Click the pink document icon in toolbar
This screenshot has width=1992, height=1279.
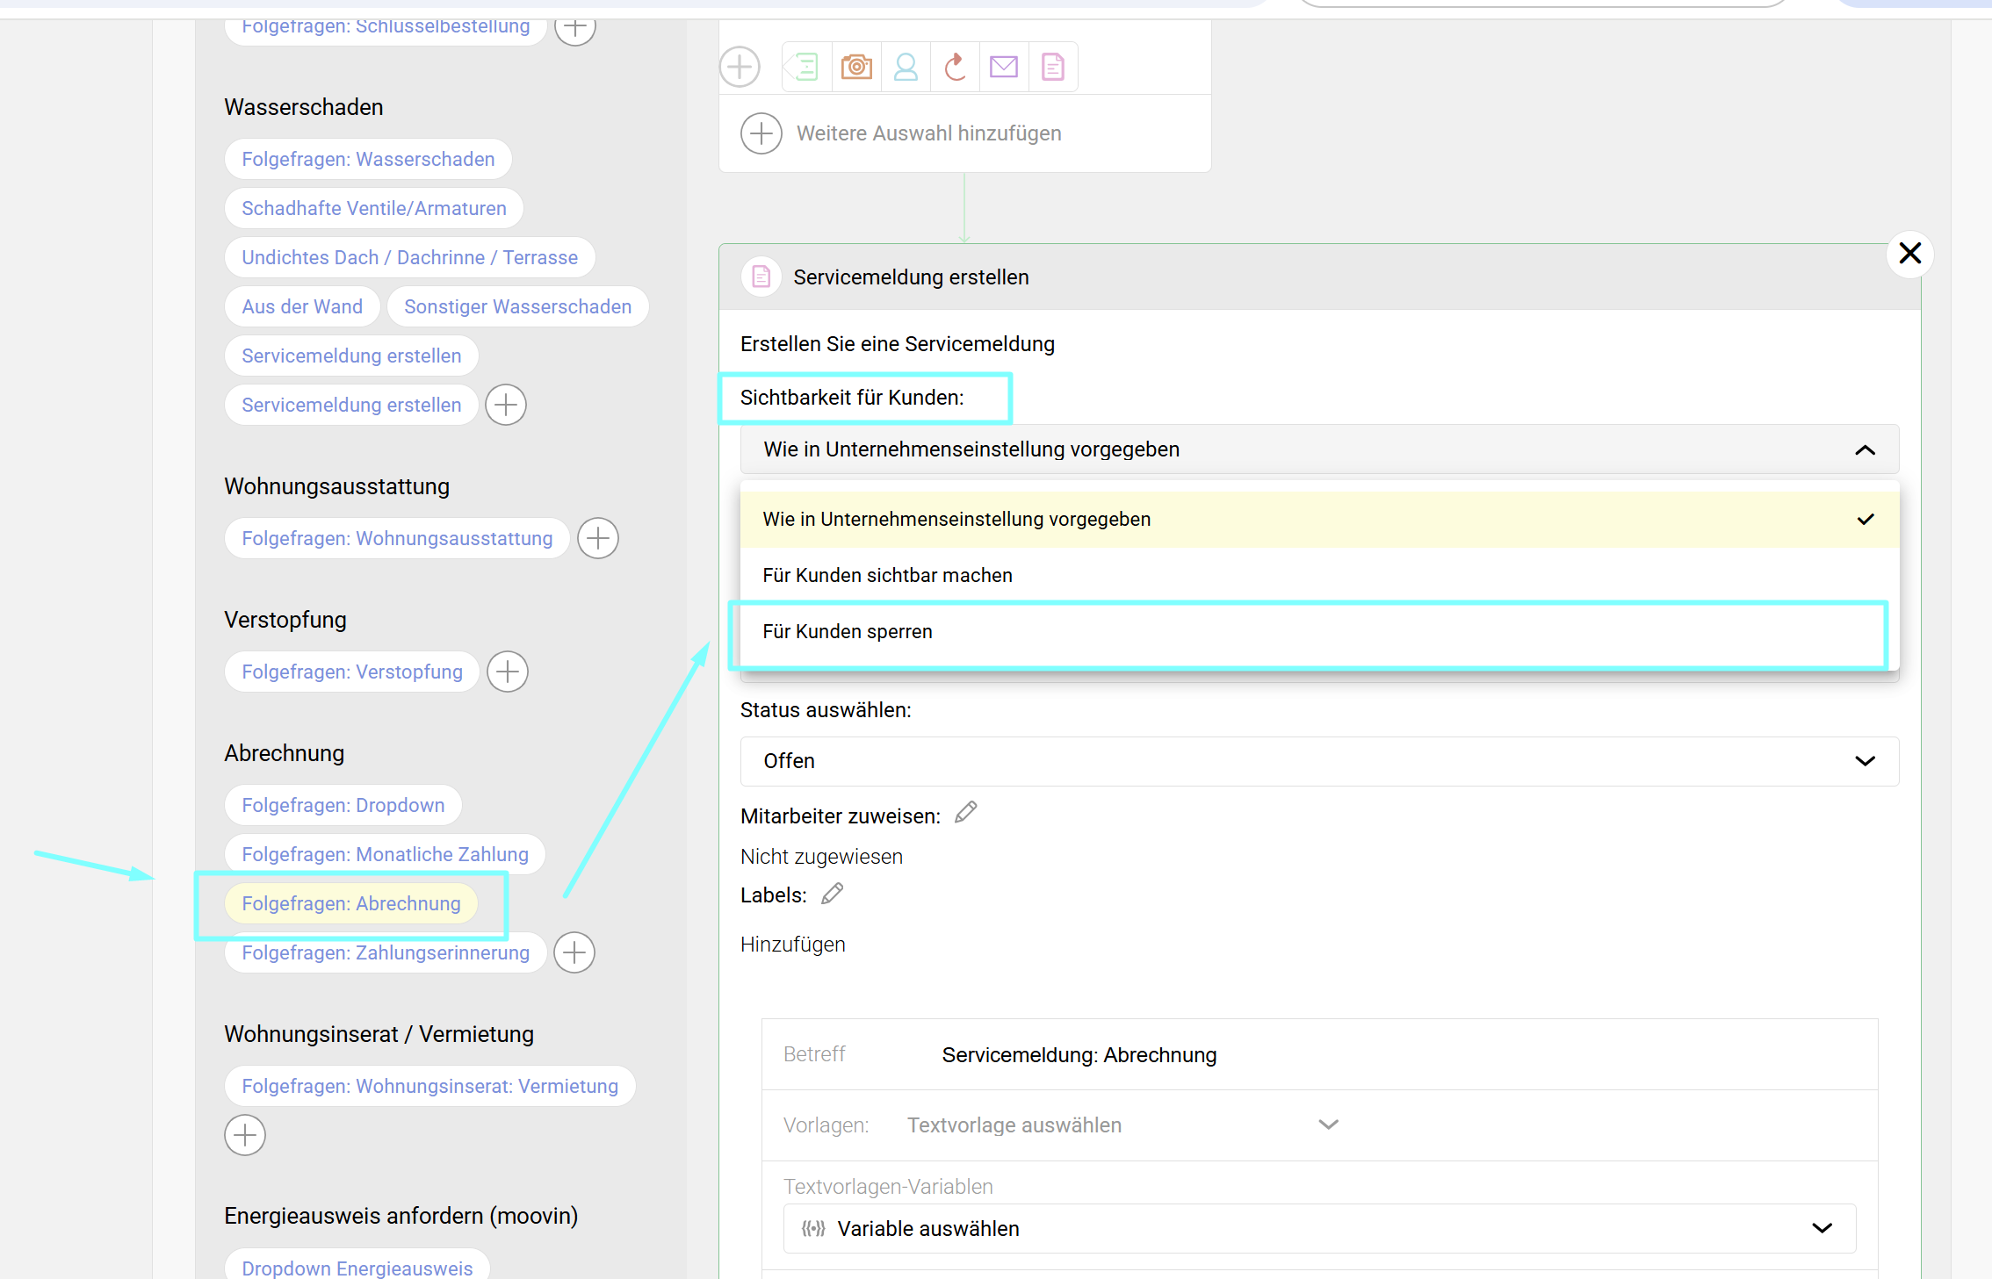point(1053,67)
